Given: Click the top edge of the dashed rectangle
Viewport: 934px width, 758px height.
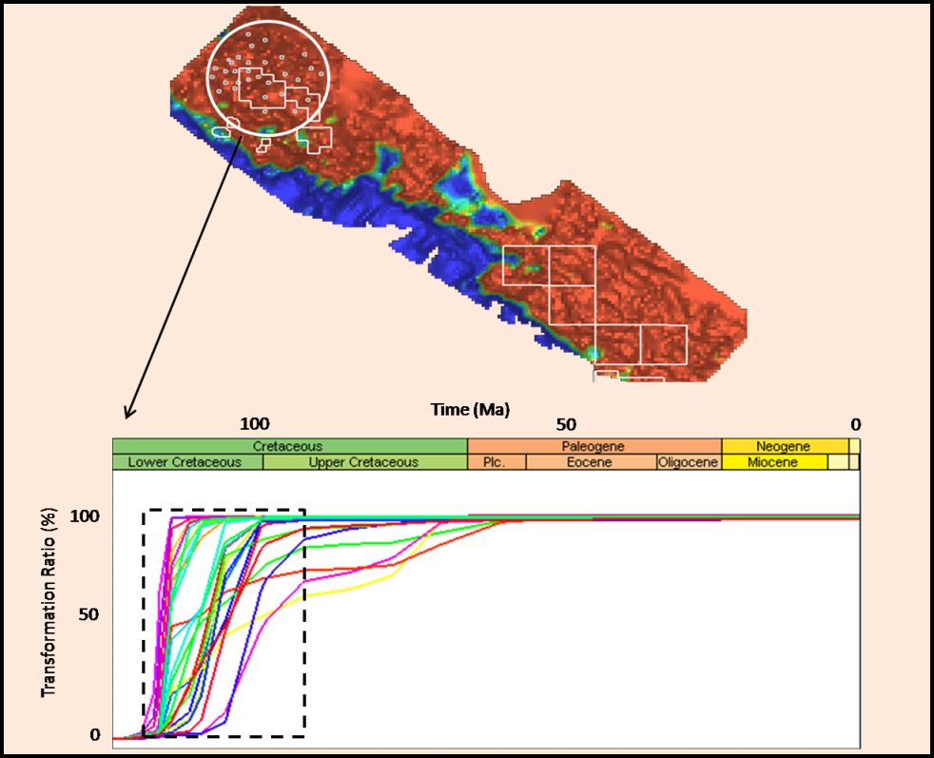Looking at the screenshot, I should 224,511.
